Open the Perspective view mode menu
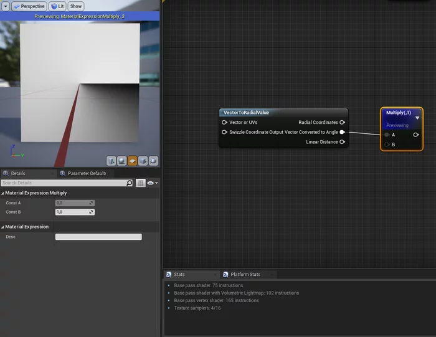This screenshot has width=436, height=337. [29, 6]
